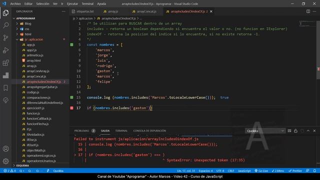Open the Editar menu
Screen dimensions: 320x180
point(28,3)
